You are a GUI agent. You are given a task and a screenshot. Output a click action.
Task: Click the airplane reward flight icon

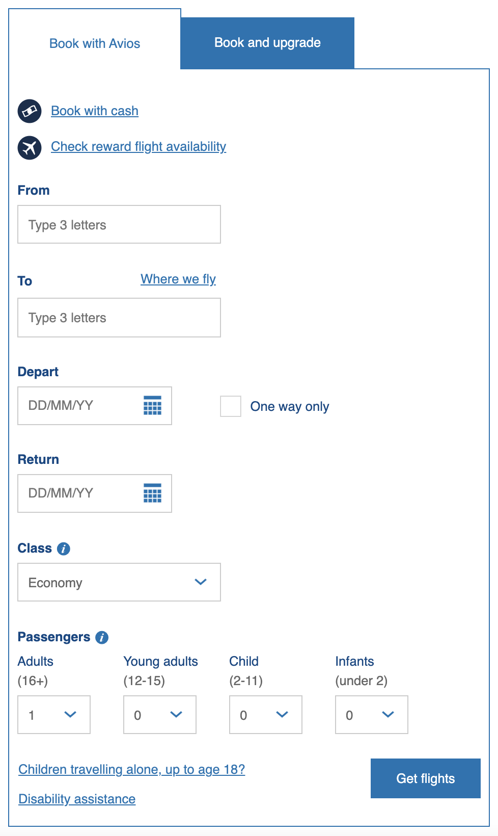click(x=30, y=147)
